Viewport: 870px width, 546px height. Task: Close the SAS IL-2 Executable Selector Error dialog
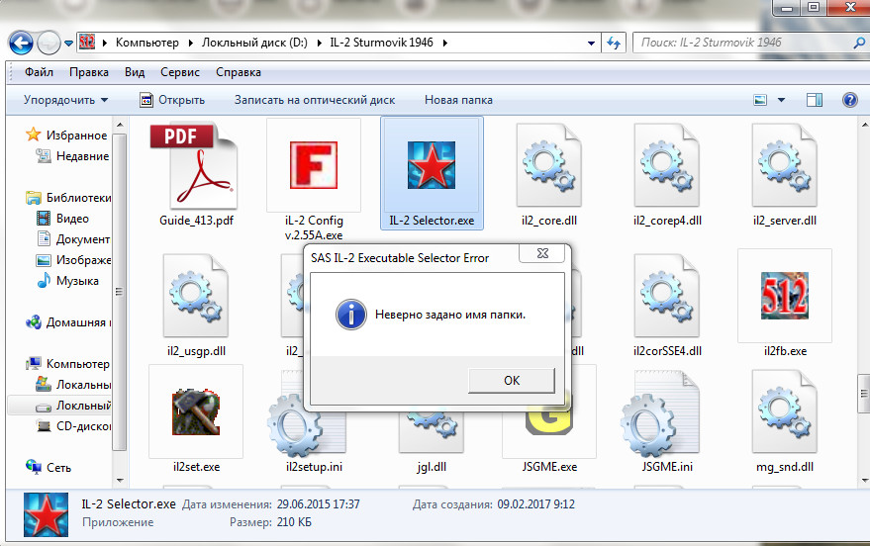coord(542,253)
